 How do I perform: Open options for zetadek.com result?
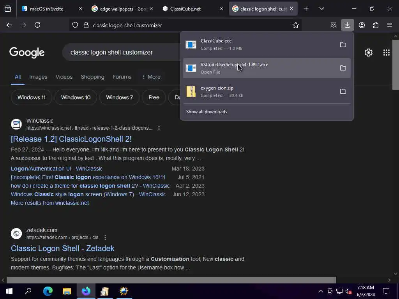click(105, 237)
